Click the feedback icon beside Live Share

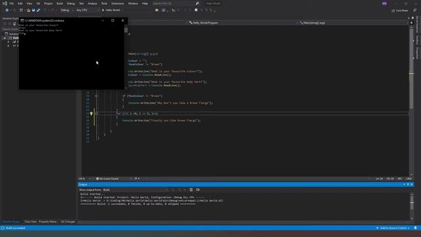point(415,11)
